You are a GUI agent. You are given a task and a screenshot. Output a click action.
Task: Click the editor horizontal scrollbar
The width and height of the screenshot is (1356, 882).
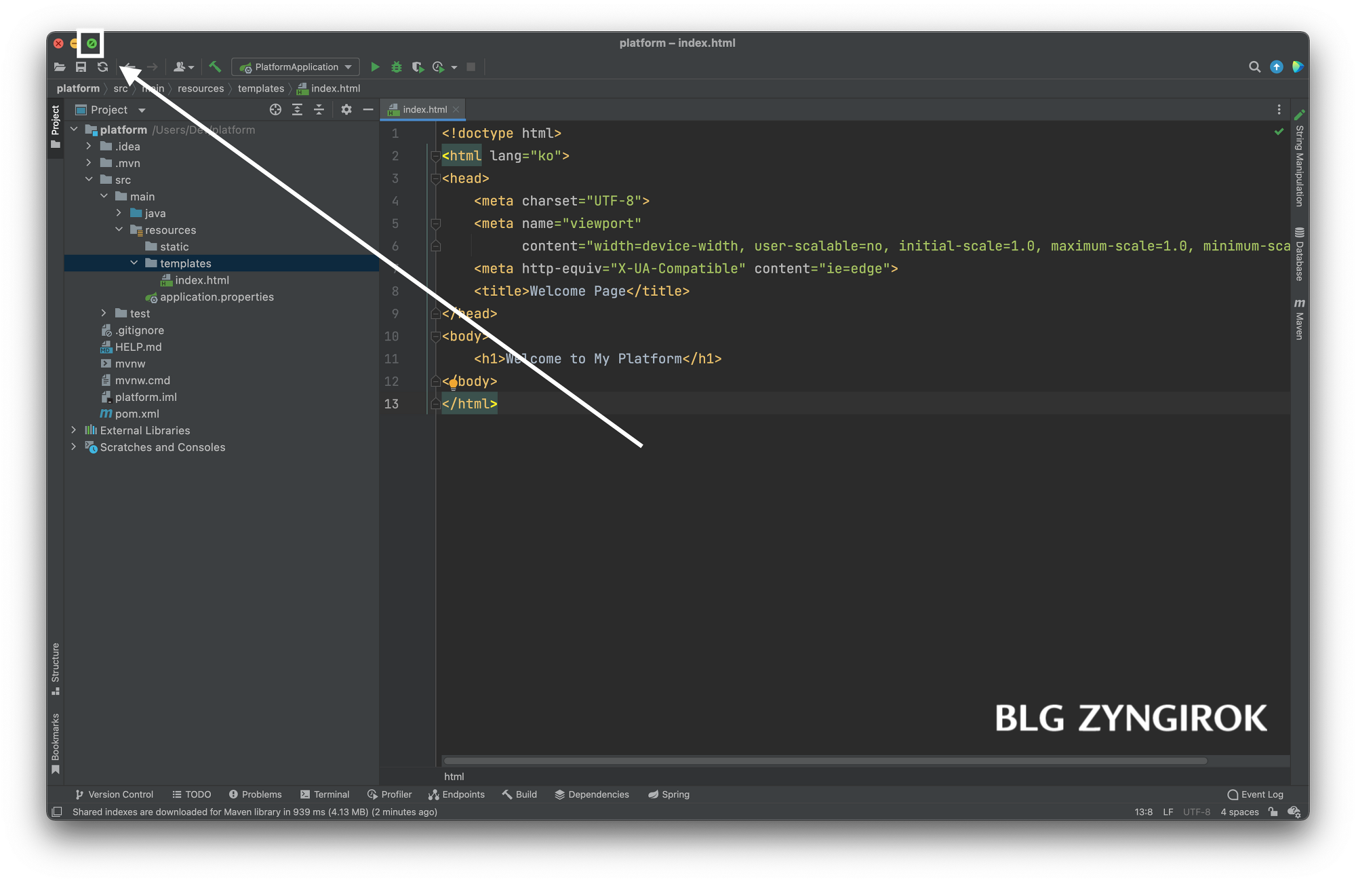pyautogui.click(x=824, y=761)
